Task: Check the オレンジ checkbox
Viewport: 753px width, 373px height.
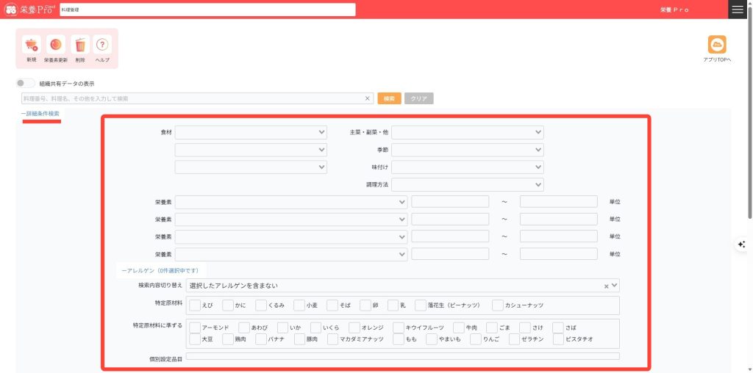Action: coord(354,327)
